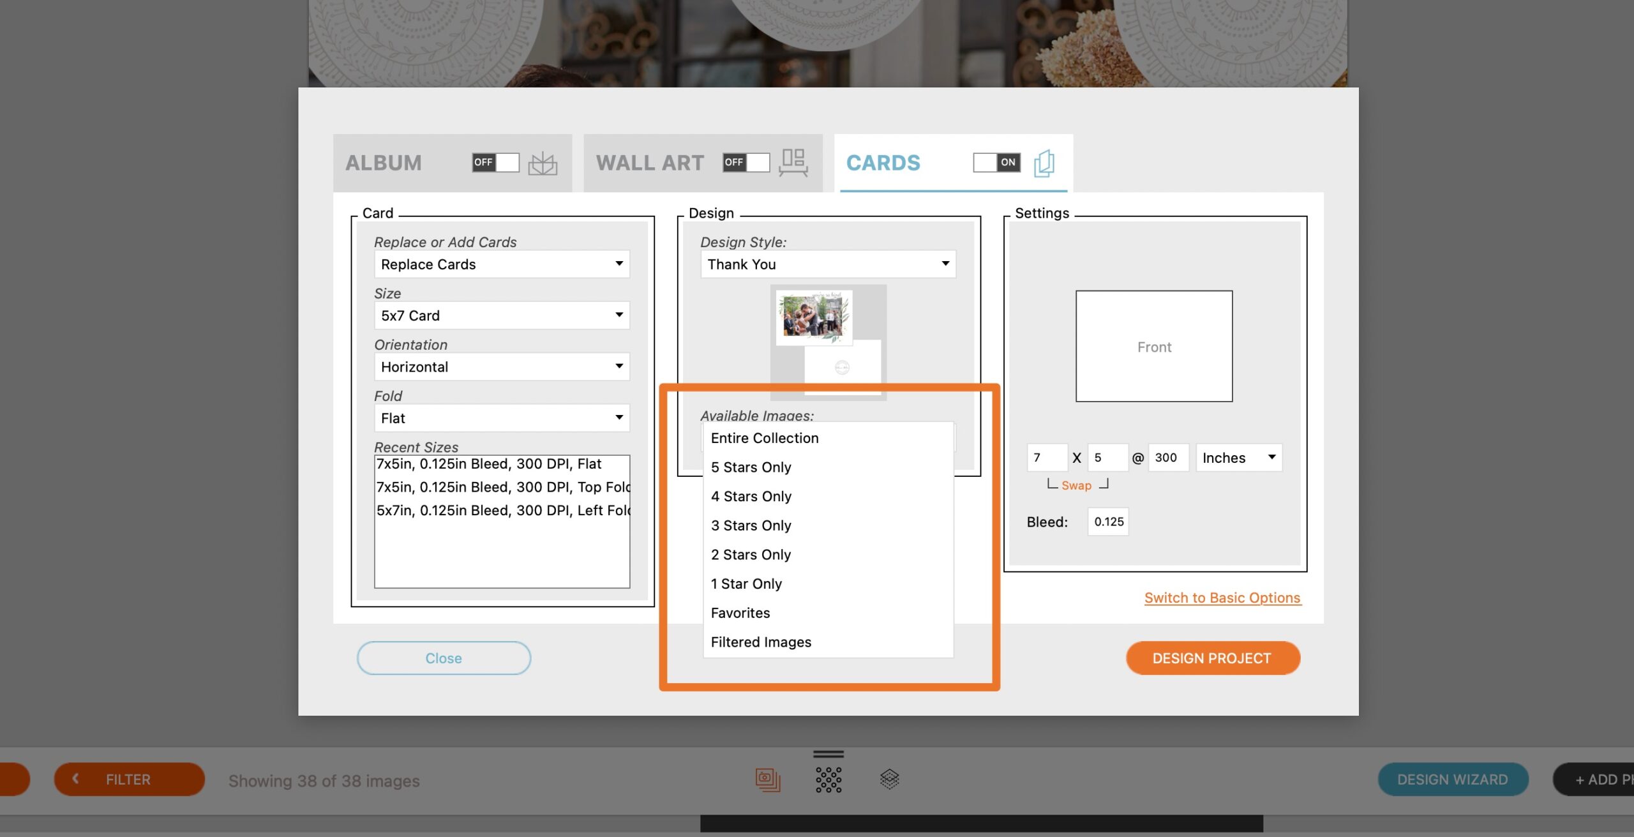The width and height of the screenshot is (1634, 837).
Task: Select the Favorites menu option
Action: tap(740, 613)
